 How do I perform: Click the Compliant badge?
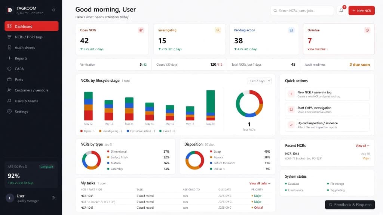[47, 167]
